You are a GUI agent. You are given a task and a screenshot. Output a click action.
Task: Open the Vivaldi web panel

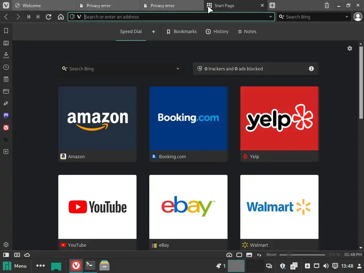click(6, 128)
